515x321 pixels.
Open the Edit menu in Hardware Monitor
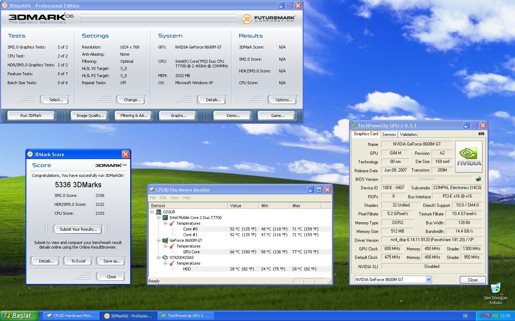click(x=163, y=198)
